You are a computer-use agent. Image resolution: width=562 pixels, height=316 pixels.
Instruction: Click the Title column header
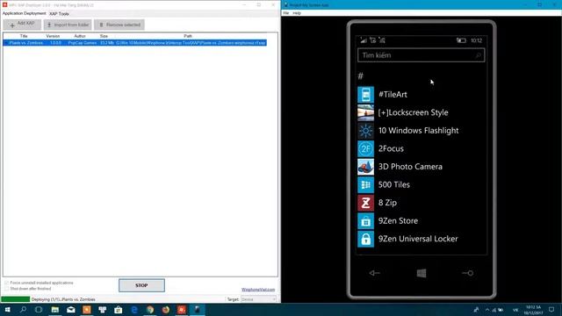tap(24, 36)
